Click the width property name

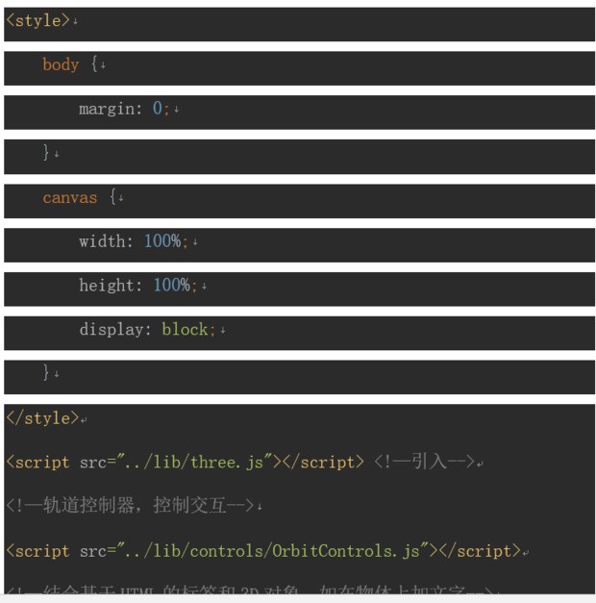[103, 241]
